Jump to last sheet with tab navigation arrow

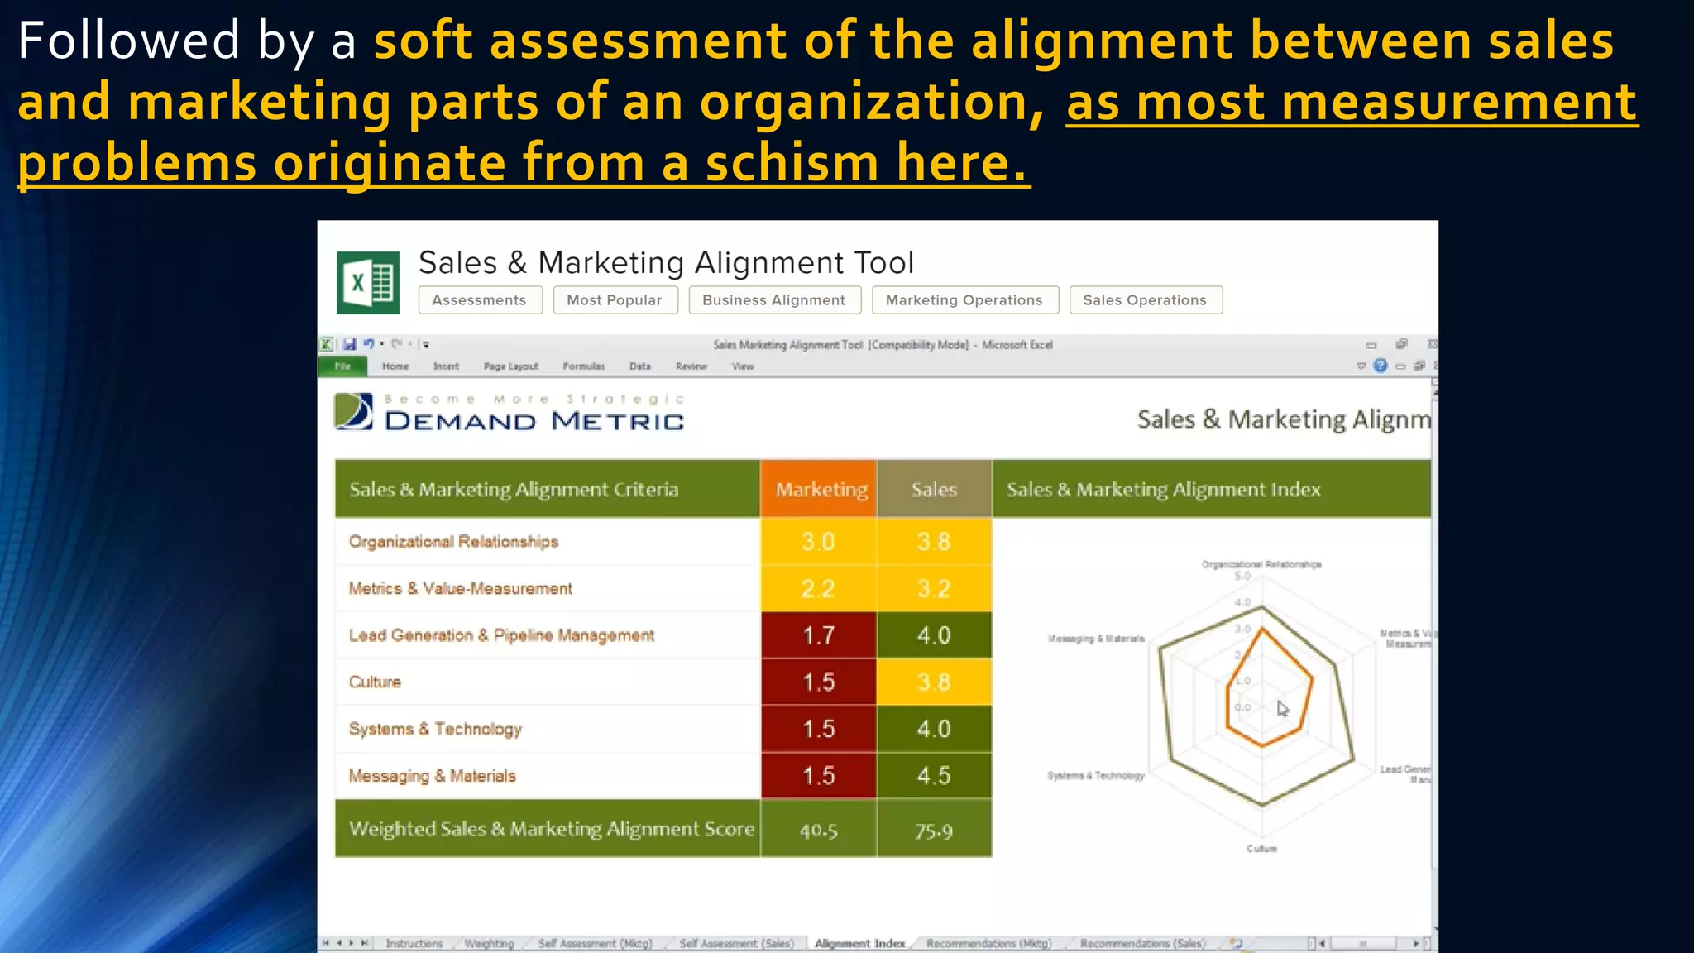click(364, 943)
